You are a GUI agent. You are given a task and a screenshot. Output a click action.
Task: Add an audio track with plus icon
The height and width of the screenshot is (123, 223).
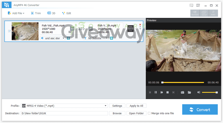point(68,38)
